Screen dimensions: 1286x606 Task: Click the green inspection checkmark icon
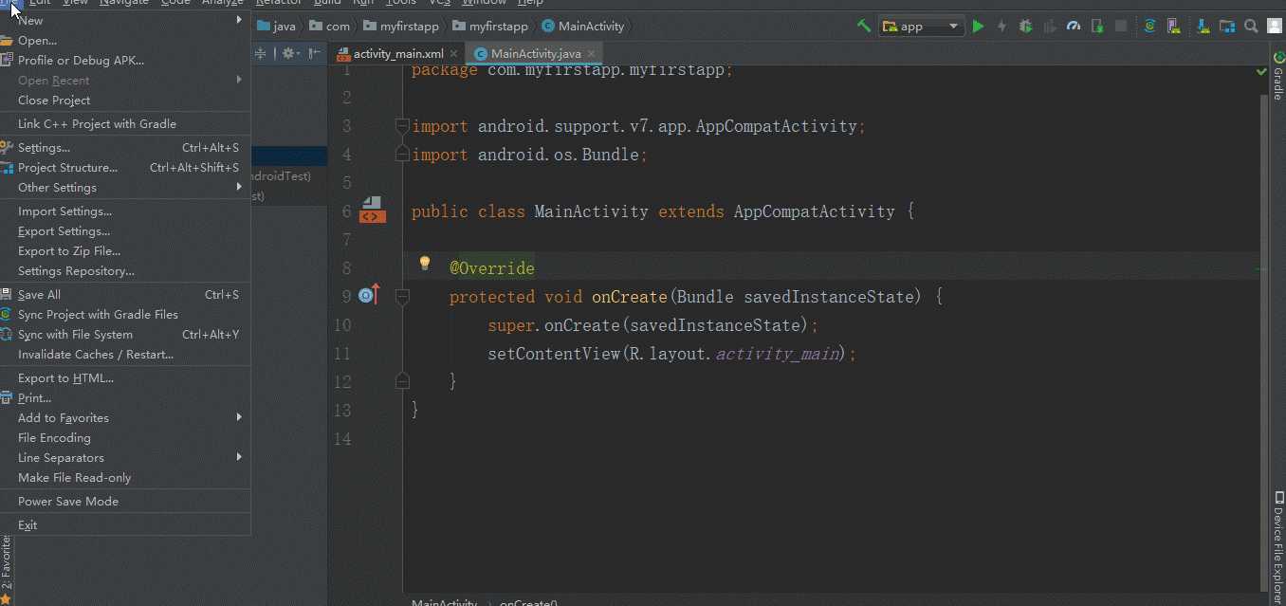click(x=1261, y=71)
